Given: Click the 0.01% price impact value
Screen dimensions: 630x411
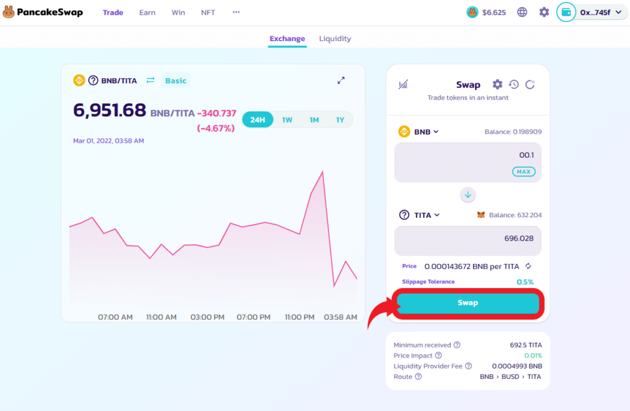Looking at the screenshot, I should coord(533,356).
